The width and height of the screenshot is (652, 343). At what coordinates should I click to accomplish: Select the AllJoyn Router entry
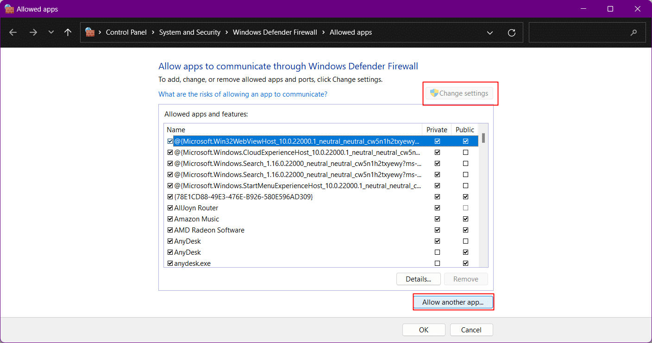[196, 208]
